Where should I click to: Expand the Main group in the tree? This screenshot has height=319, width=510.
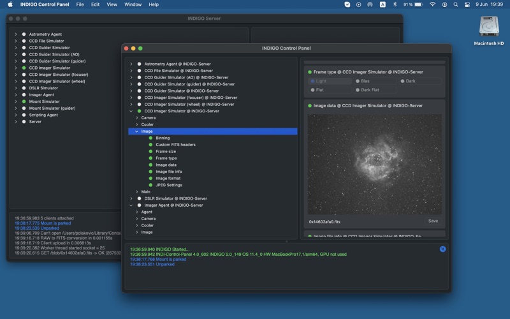click(136, 192)
